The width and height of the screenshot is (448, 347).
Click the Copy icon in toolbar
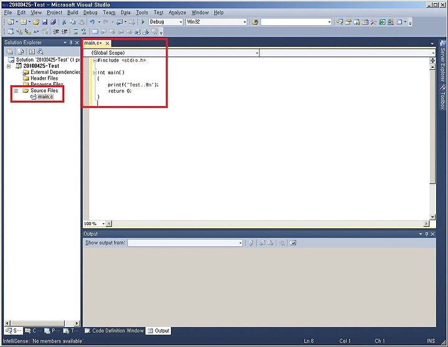pyautogui.click(x=73, y=22)
